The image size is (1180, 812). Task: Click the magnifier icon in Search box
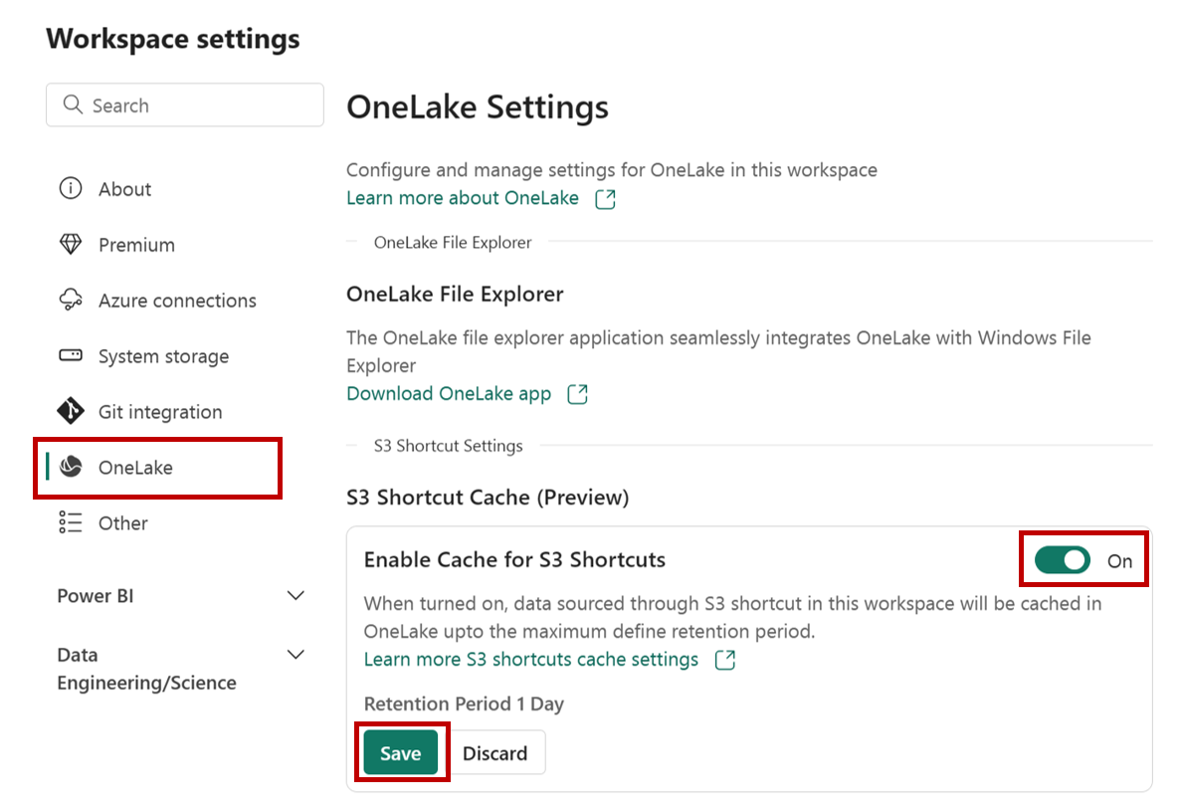pyautogui.click(x=73, y=104)
